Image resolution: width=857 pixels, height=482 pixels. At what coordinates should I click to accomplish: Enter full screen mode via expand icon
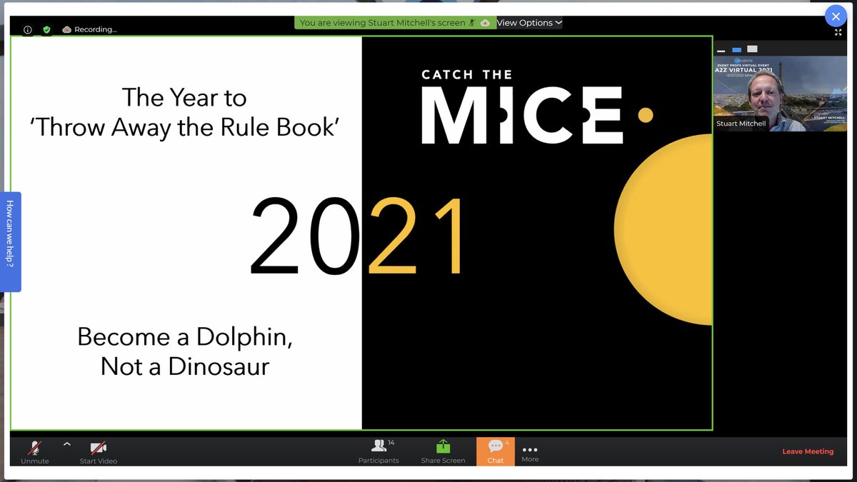click(838, 32)
